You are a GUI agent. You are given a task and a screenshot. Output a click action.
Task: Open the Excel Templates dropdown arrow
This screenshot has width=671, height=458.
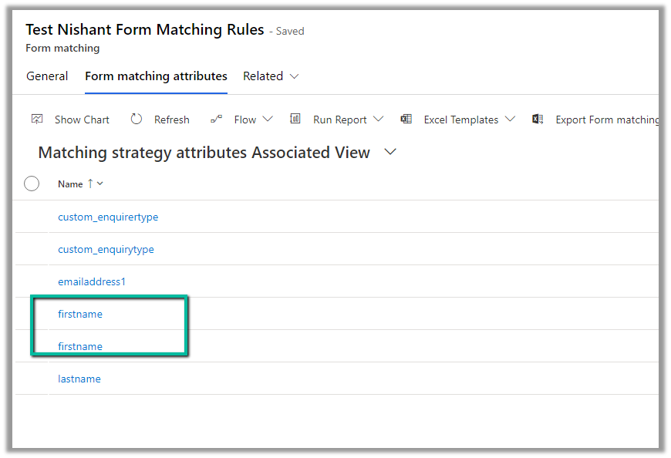click(x=510, y=120)
